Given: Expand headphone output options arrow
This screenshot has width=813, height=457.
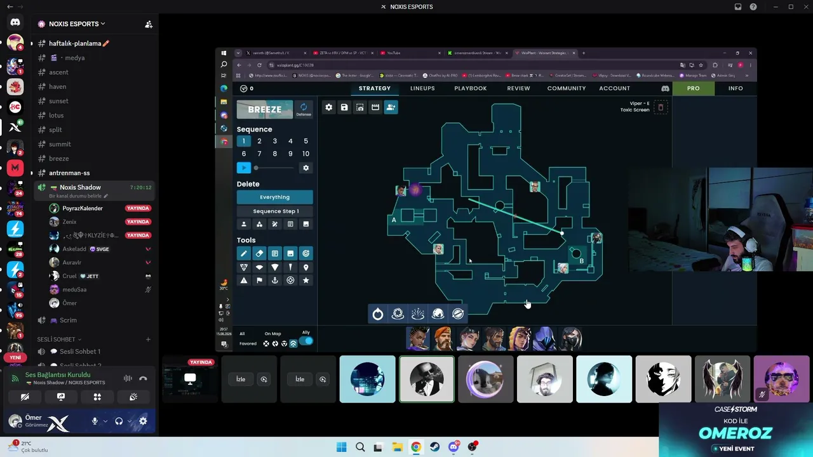Looking at the screenshot, I should [x=130, y=421].
